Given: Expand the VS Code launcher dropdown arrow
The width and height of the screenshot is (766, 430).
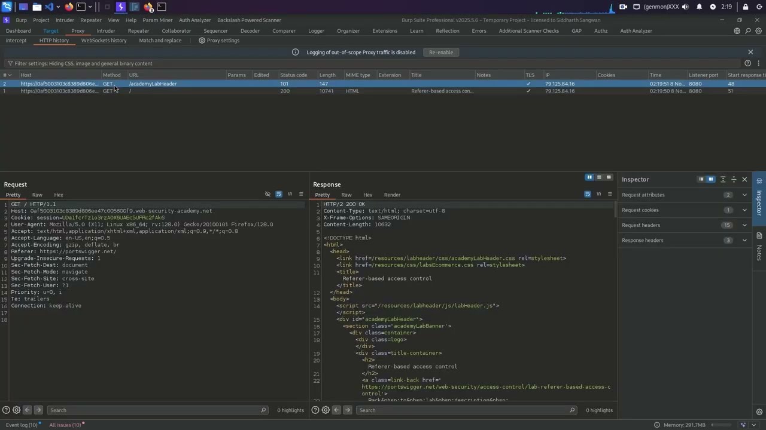Looking at the screenshot, I should point(58,7).
